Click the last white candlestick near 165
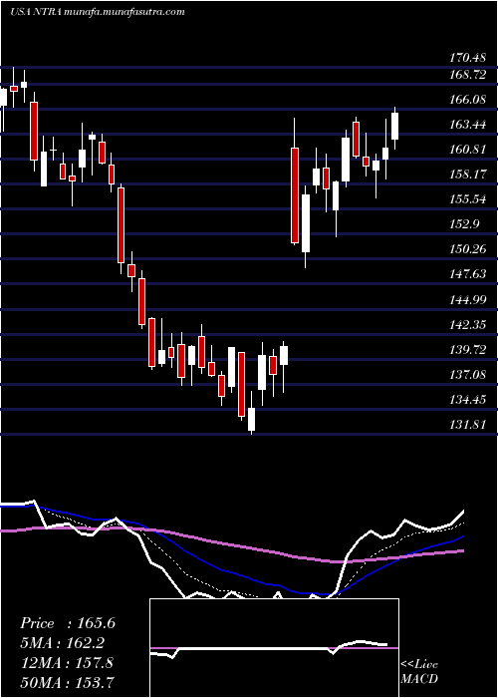The width and height of the screenshot is (498, 698). [x=394, y=126]
